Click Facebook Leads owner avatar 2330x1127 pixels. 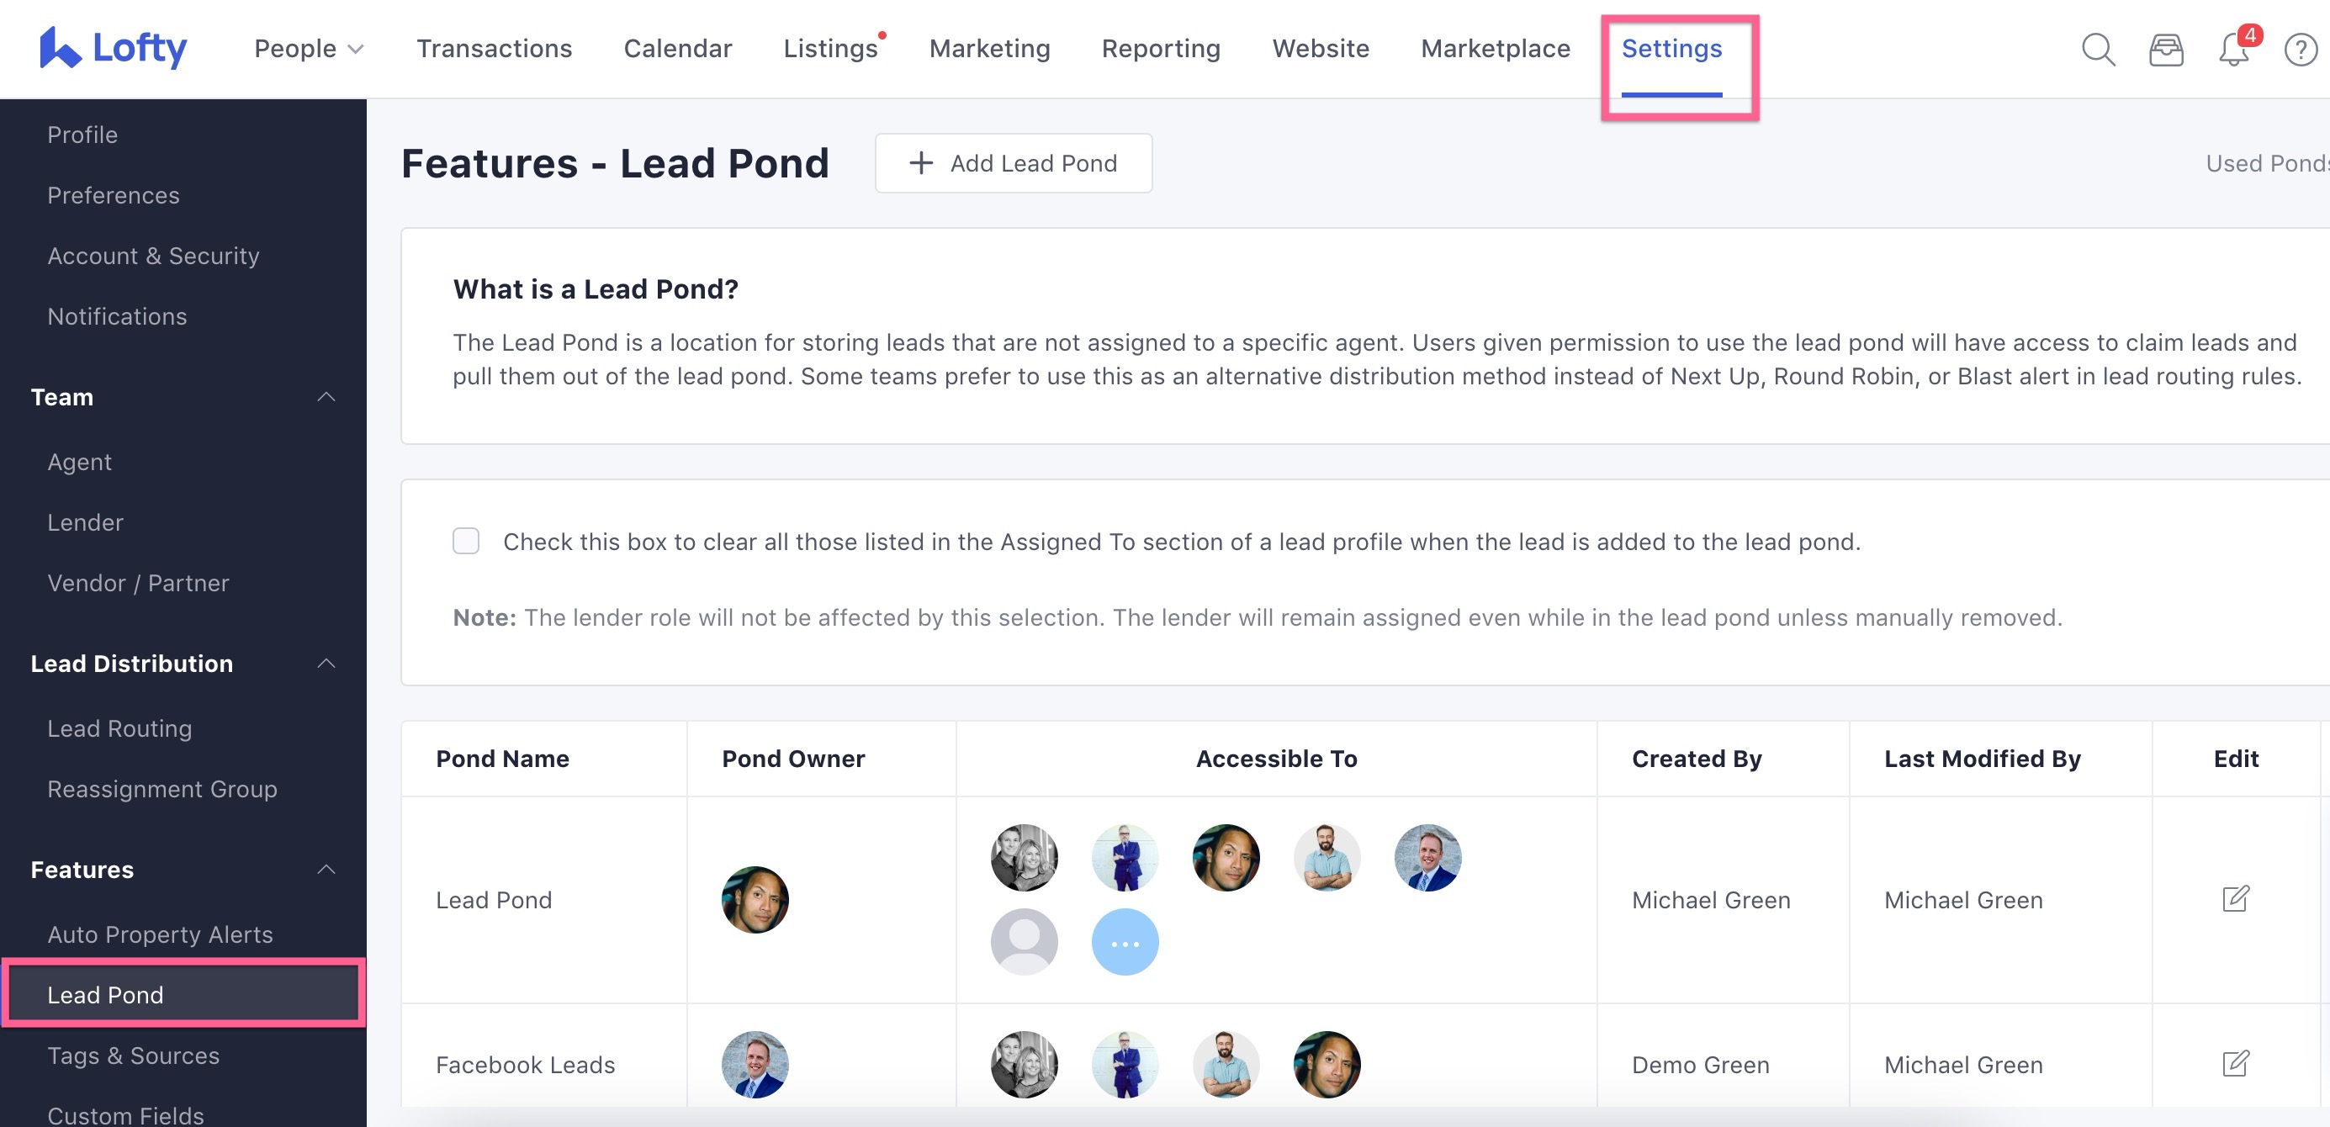pos(755,1064)
